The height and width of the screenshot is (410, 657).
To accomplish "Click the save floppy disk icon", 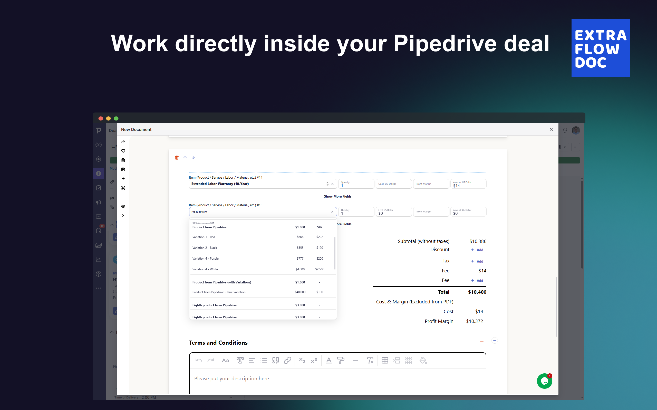I will 123,169.
